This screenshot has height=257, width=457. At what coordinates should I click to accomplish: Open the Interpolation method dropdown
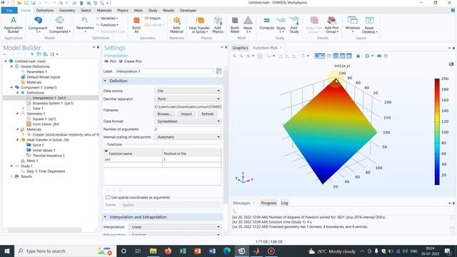tap(174, 227)
